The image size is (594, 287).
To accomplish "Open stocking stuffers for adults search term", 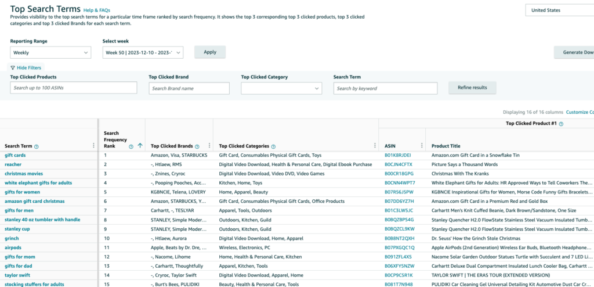I will (x=34, y=284).
